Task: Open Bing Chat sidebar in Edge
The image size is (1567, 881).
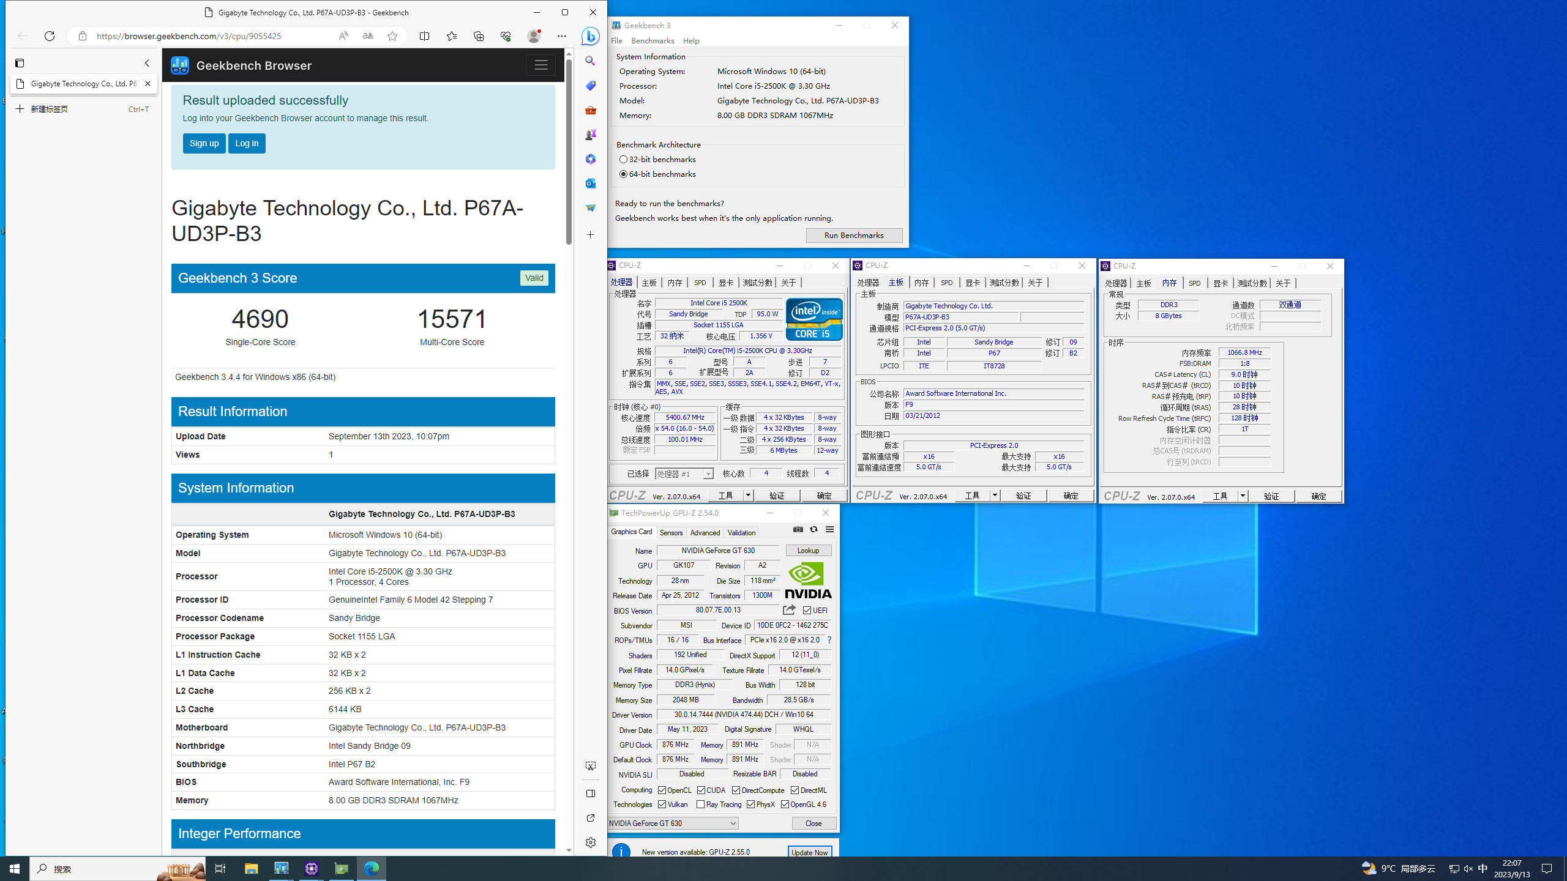Action: [x=590, y=36]
